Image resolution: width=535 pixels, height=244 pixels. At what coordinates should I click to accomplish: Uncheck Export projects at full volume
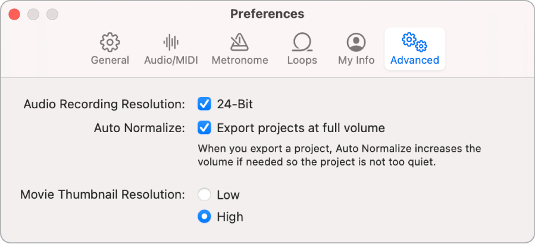pos(204,127)
